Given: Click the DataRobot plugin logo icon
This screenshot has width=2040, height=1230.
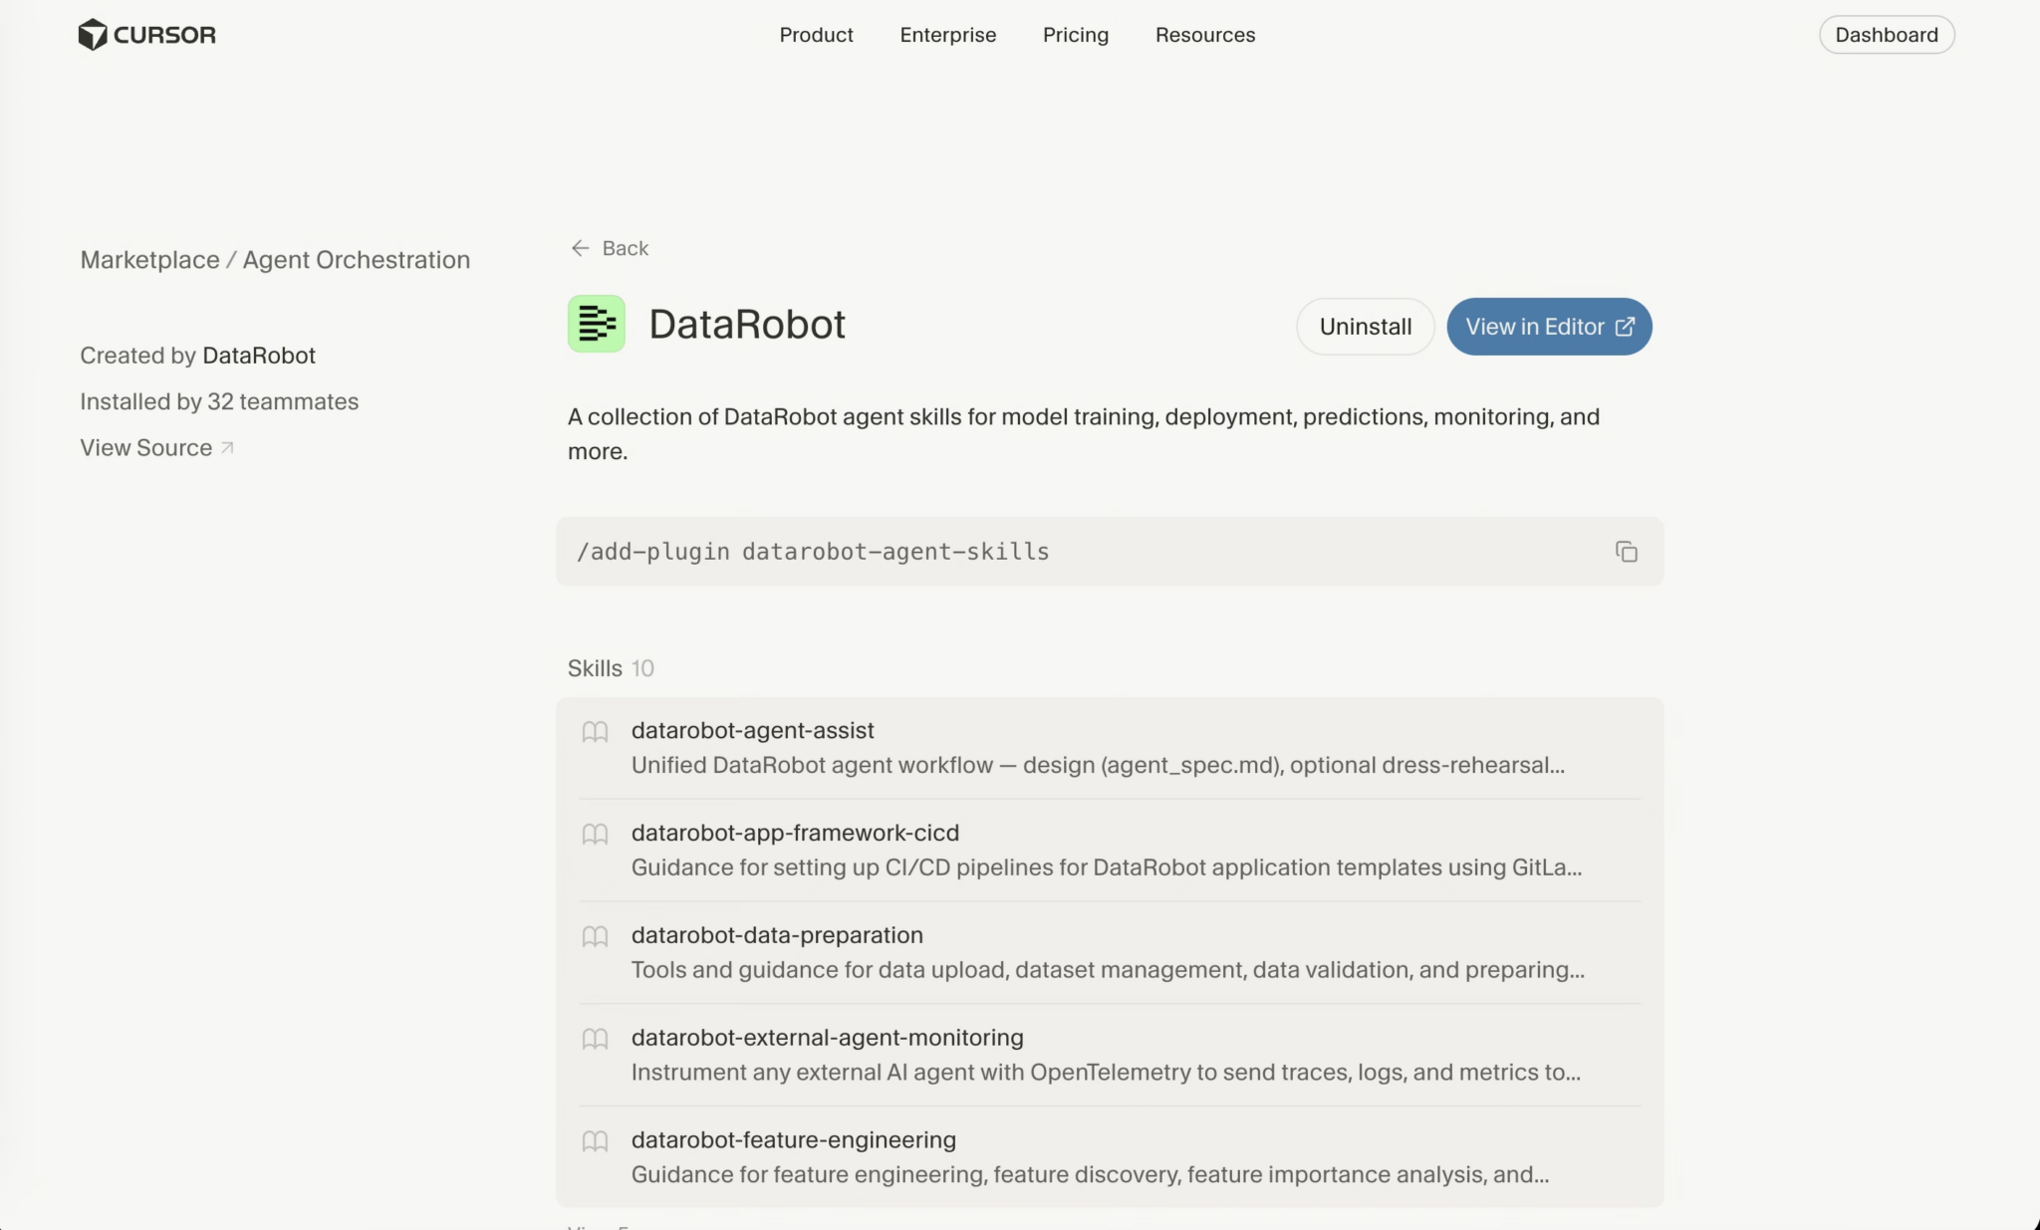Looking at the screenshot, I should (597, 324).
